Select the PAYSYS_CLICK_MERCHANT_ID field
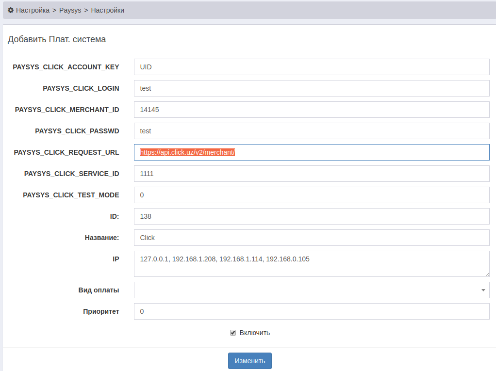The image size is (496, 371). click(311, 110)
